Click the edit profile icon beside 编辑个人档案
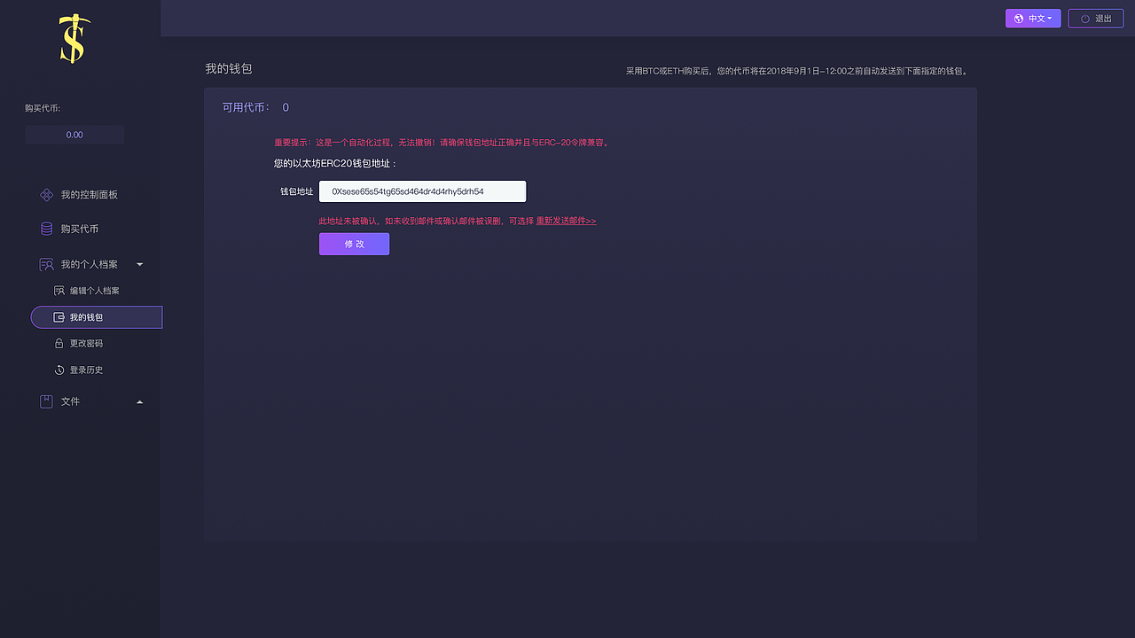 point(59,291)
